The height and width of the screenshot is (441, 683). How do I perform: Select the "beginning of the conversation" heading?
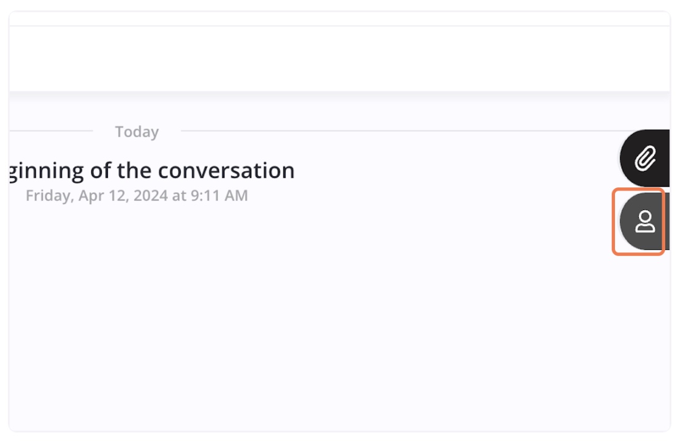click(x=152, y=171)
